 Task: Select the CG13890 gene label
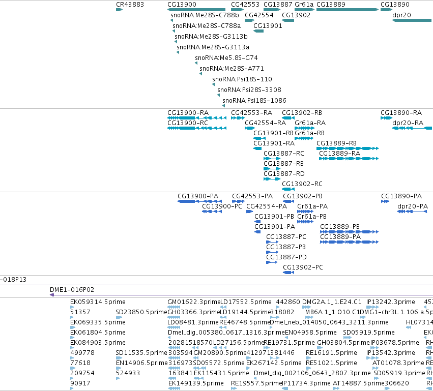tap(395, 5)
